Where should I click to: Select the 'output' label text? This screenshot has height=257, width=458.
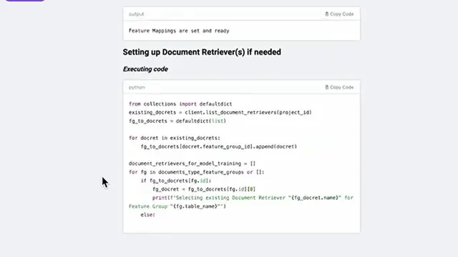[136, 14]
